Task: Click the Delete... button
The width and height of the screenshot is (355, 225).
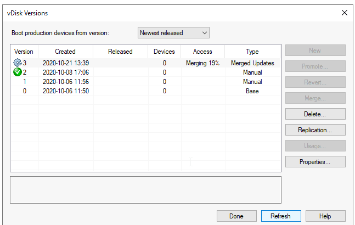Action: coord(315,114)
